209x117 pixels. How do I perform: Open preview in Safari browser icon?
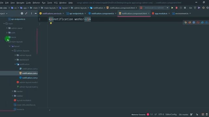coord(194,22)
